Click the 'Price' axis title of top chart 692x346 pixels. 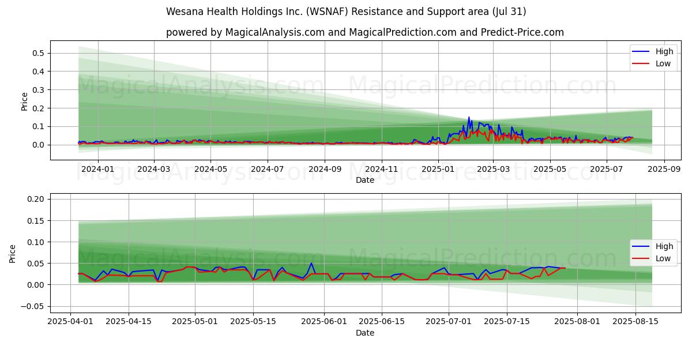point(24,101)
